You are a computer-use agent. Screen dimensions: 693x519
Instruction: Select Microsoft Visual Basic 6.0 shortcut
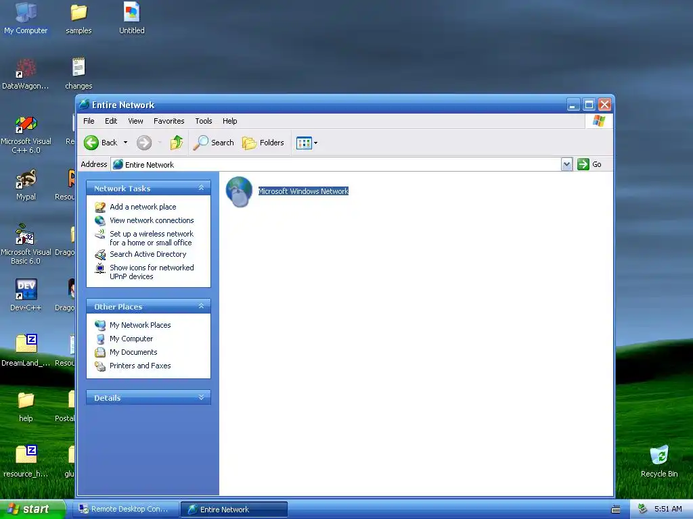pos(26,245)
